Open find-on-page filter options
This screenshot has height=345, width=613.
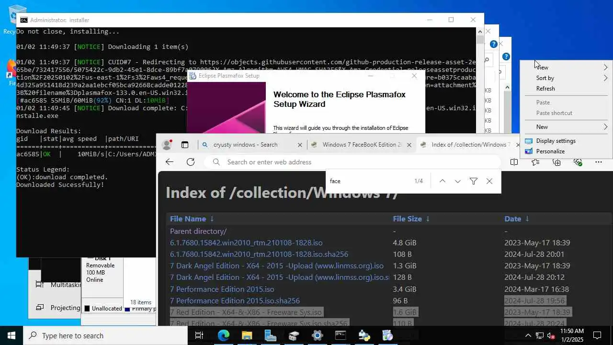[x=474, y=181]
